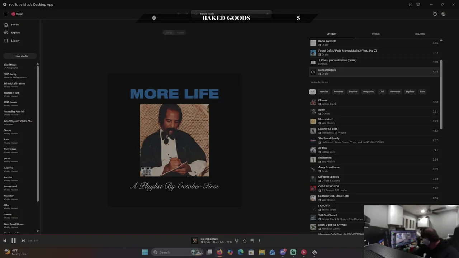Click the sidebar playlist scrollbar down arrow
This screenshot has width=459, height=258.
tap(38, 231)
